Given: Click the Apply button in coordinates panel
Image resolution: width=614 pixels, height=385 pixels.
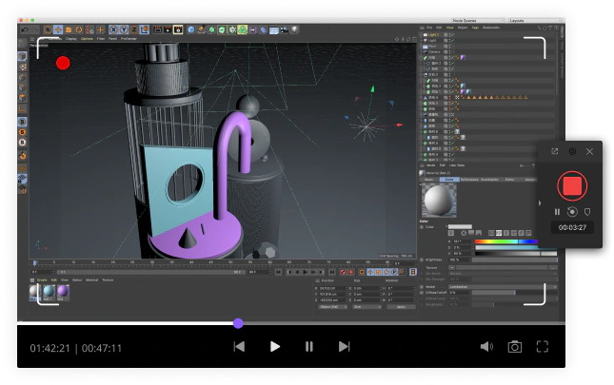Looking at the screenshot, I should click(x=400, y=307).
